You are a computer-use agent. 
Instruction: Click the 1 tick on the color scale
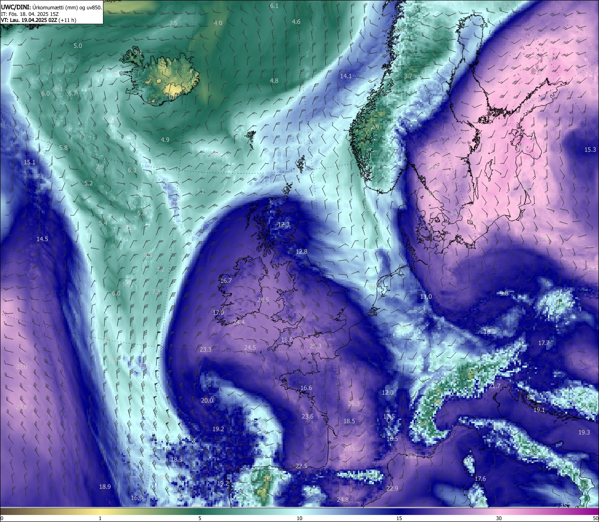coord(100,518)
